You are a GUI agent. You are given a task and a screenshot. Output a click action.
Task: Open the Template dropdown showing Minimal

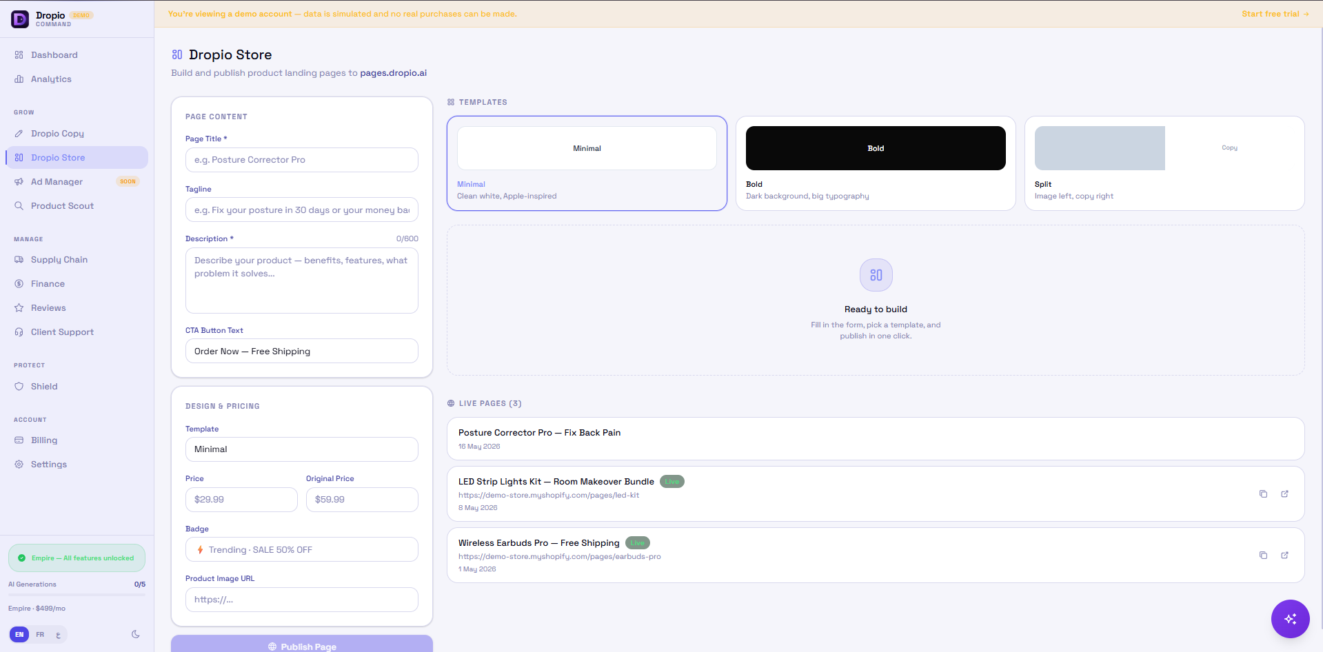click(x=302, y=449)
